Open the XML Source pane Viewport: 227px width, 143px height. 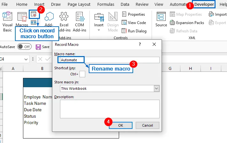[161, 20]
